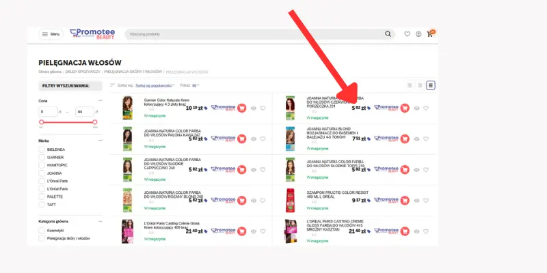
Task: Open wishlist heart icon in header
Action: (408, 34)
